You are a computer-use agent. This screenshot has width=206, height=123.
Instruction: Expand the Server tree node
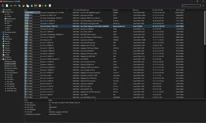tap(1, 34)
